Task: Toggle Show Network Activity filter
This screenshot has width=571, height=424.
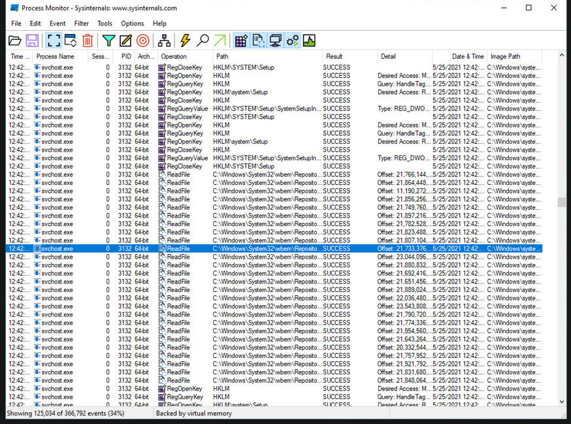Action: pos(275,41)
